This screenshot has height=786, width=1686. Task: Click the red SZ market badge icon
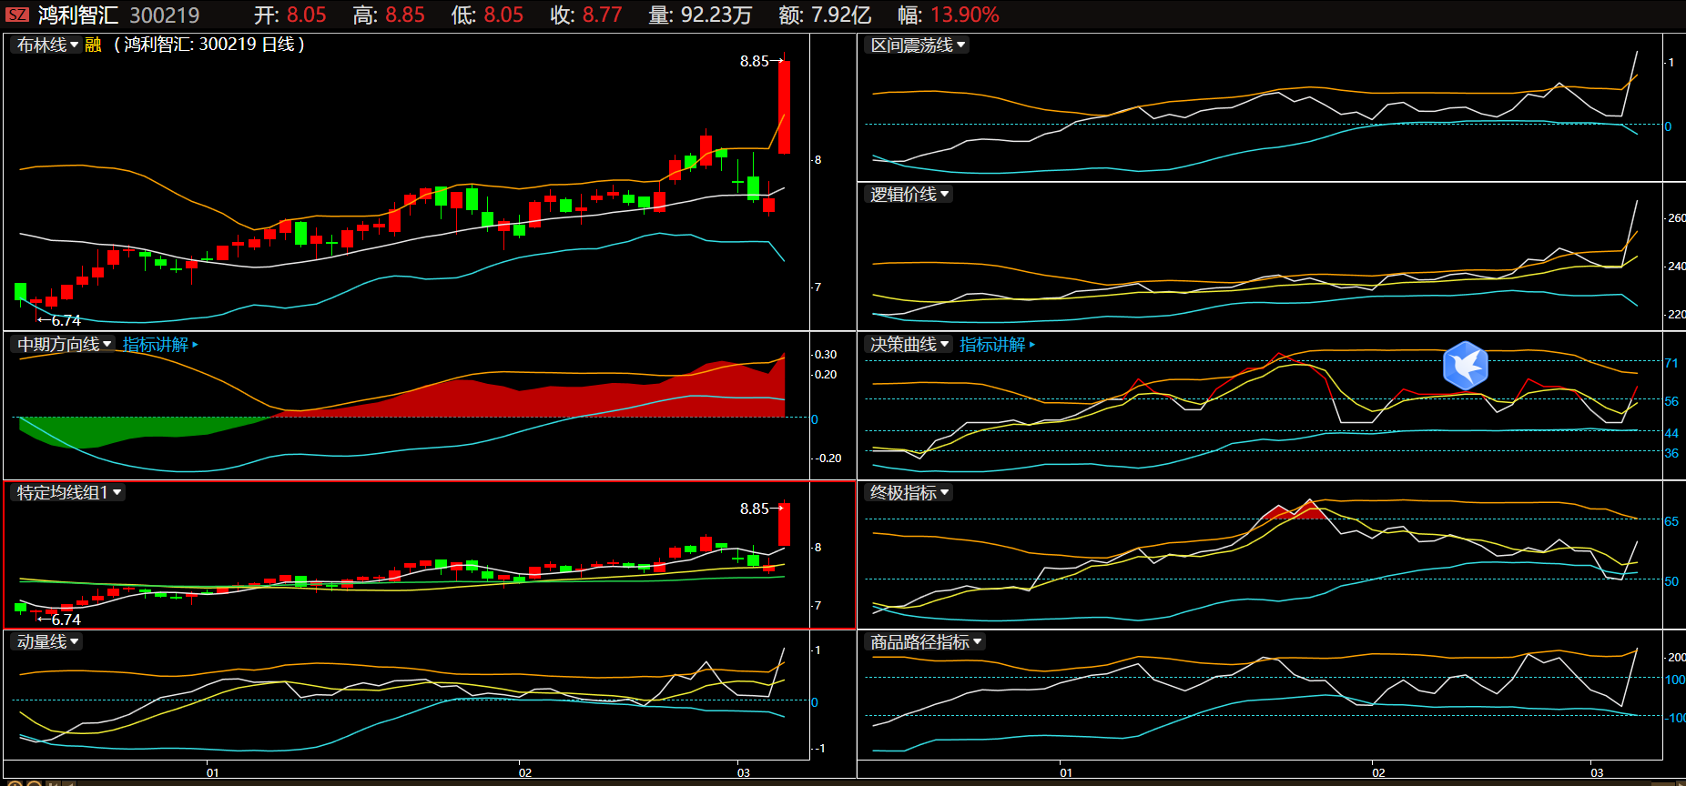pos(17,15)
